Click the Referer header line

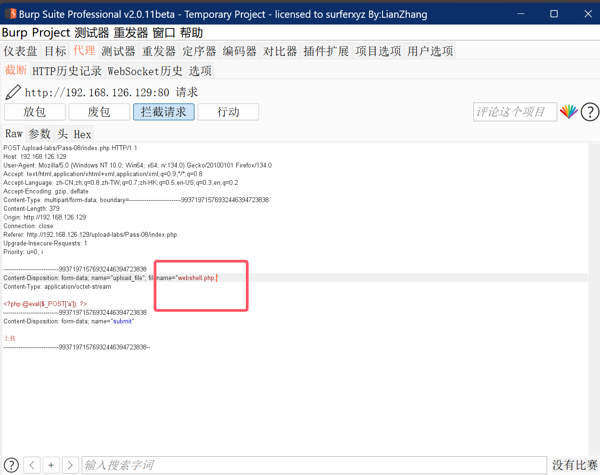click(90, 234)
